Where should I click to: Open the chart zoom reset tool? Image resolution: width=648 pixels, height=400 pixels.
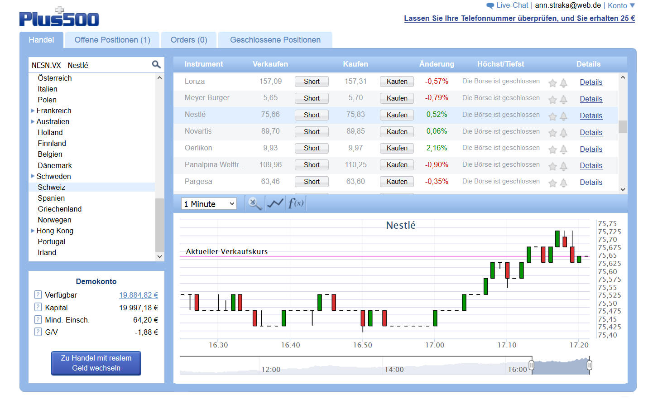click(254, 203)
